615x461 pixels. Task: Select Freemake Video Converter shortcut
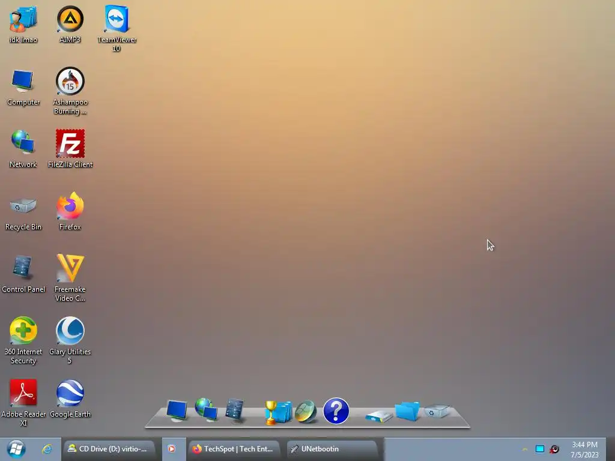[x=70, y=279]
